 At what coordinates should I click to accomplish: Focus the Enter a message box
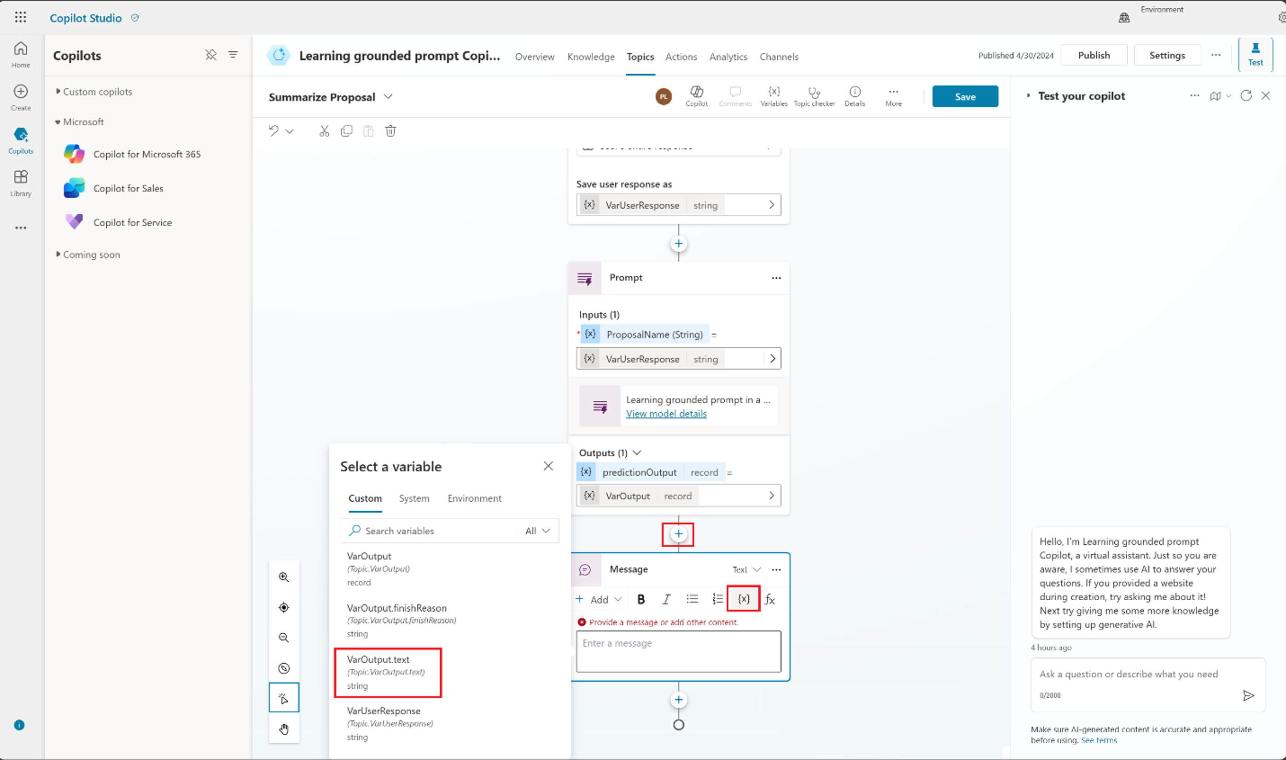(678, 651)
